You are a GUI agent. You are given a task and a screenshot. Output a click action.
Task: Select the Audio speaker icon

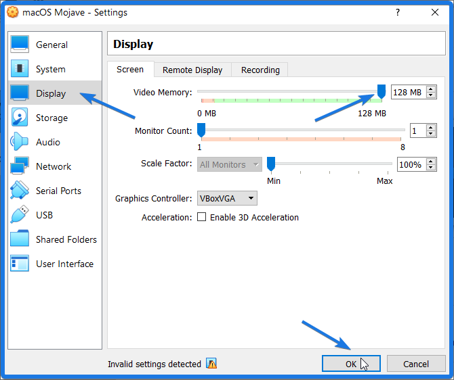coord(19,141)
